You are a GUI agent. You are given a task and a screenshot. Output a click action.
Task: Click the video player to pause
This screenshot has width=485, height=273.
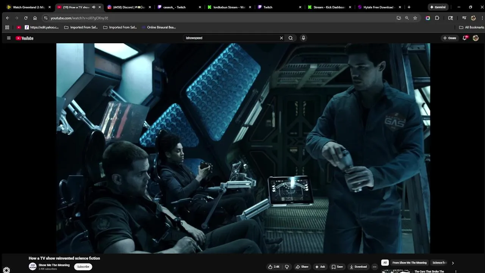tap(243, 148)
